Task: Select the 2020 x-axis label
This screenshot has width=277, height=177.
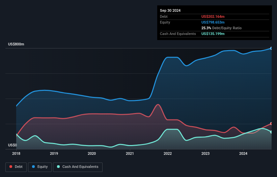Action: tap(92, 153)
